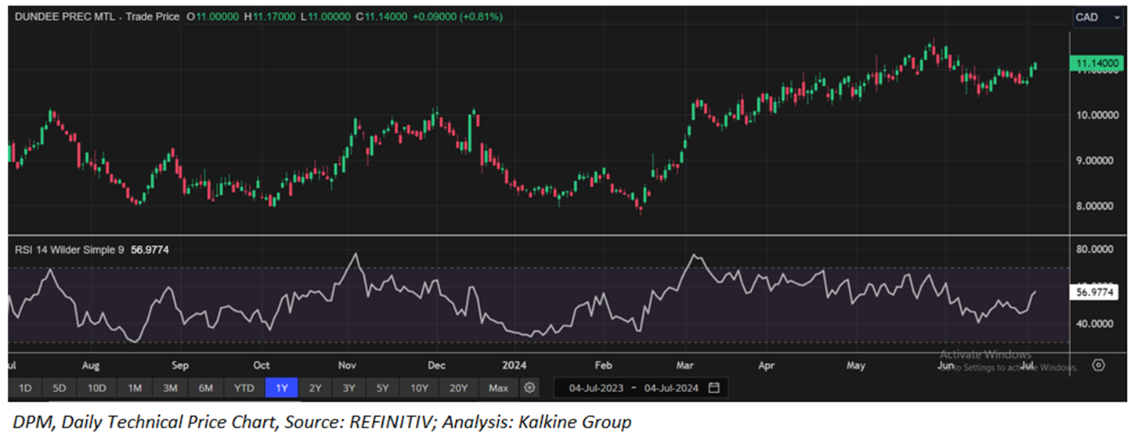
Task: Select the highlighted 1Y range
Action: coord(281,387)
